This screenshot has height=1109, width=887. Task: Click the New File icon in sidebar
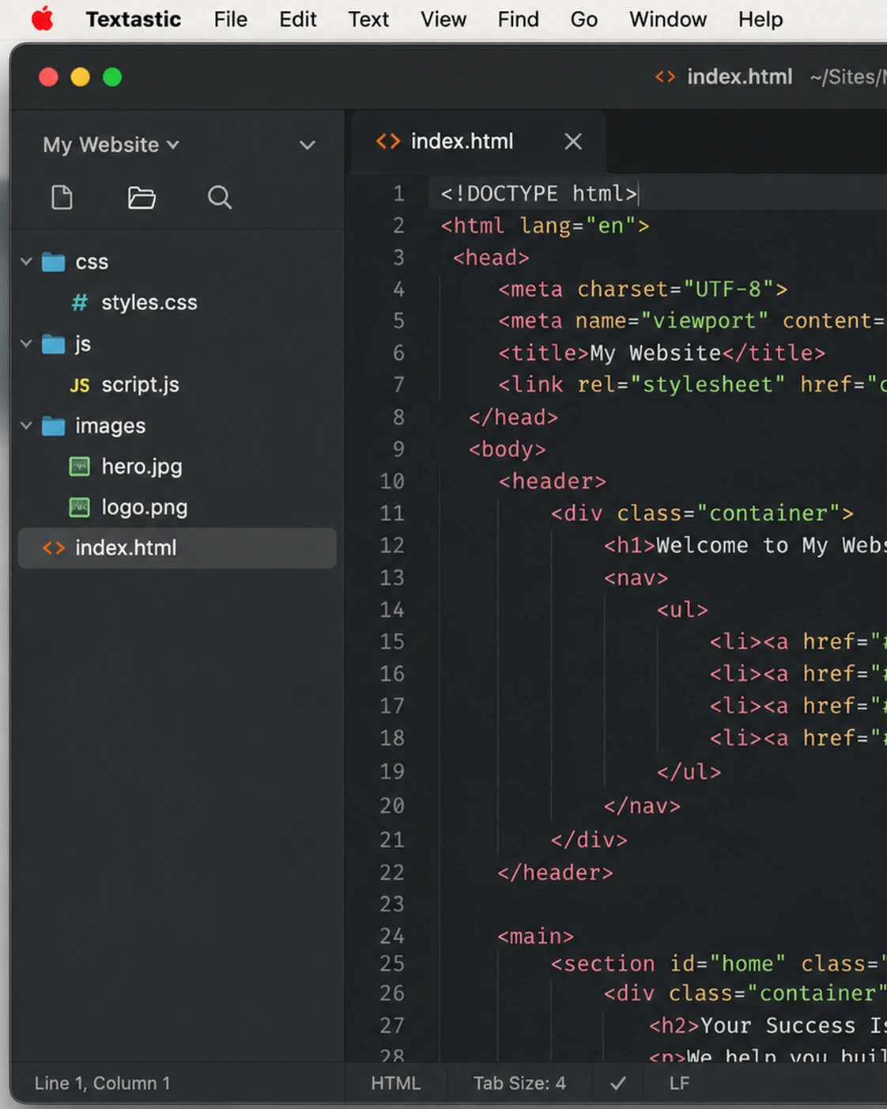point(62,197)
